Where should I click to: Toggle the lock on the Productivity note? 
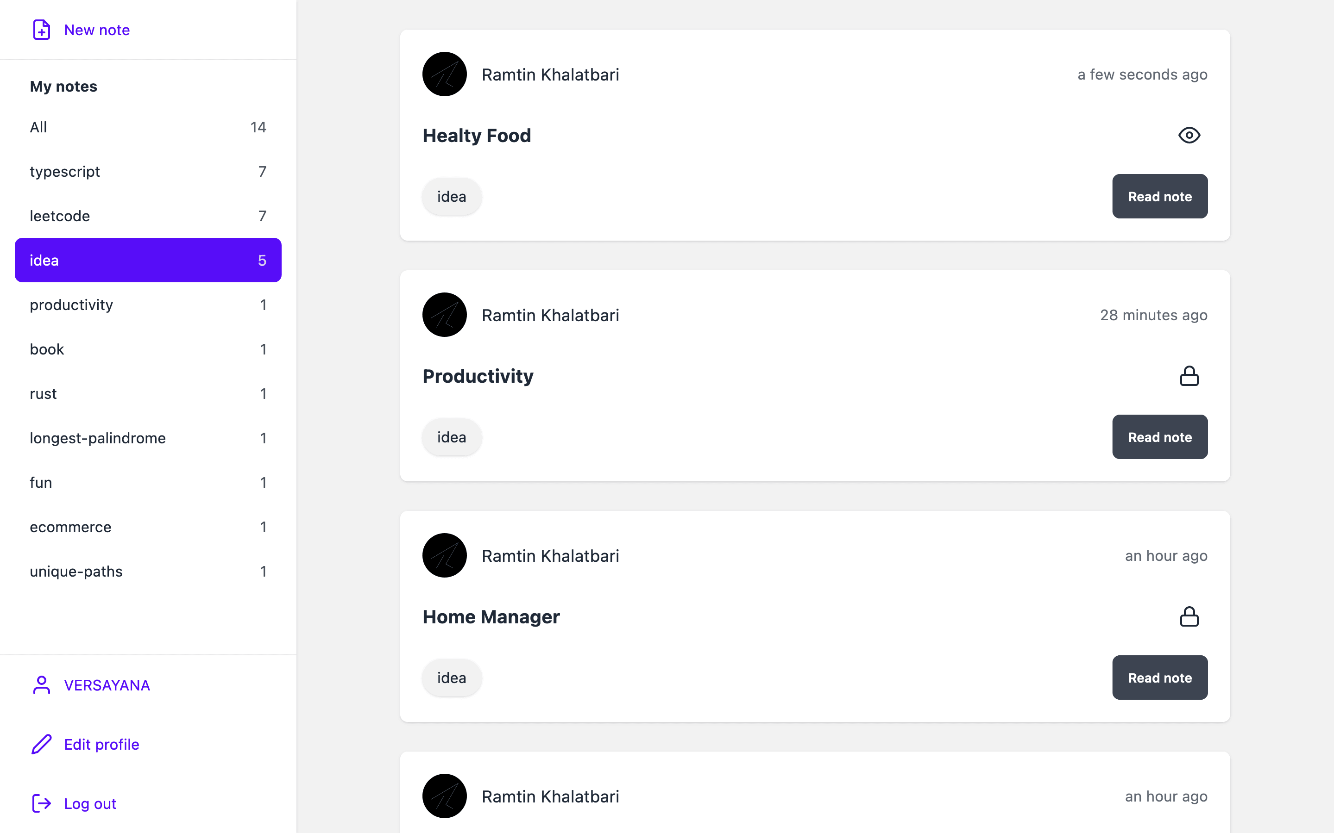[1189, 376]
